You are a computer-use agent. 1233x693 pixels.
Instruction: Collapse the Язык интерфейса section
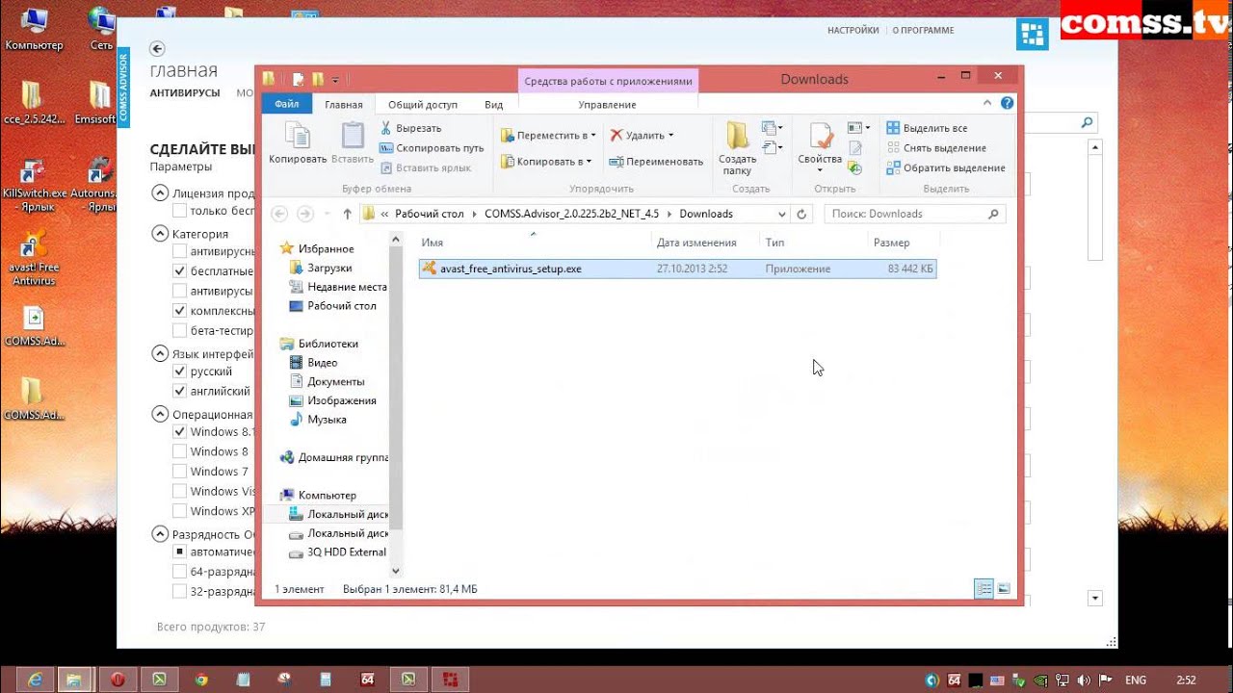[x=160, y=354]
